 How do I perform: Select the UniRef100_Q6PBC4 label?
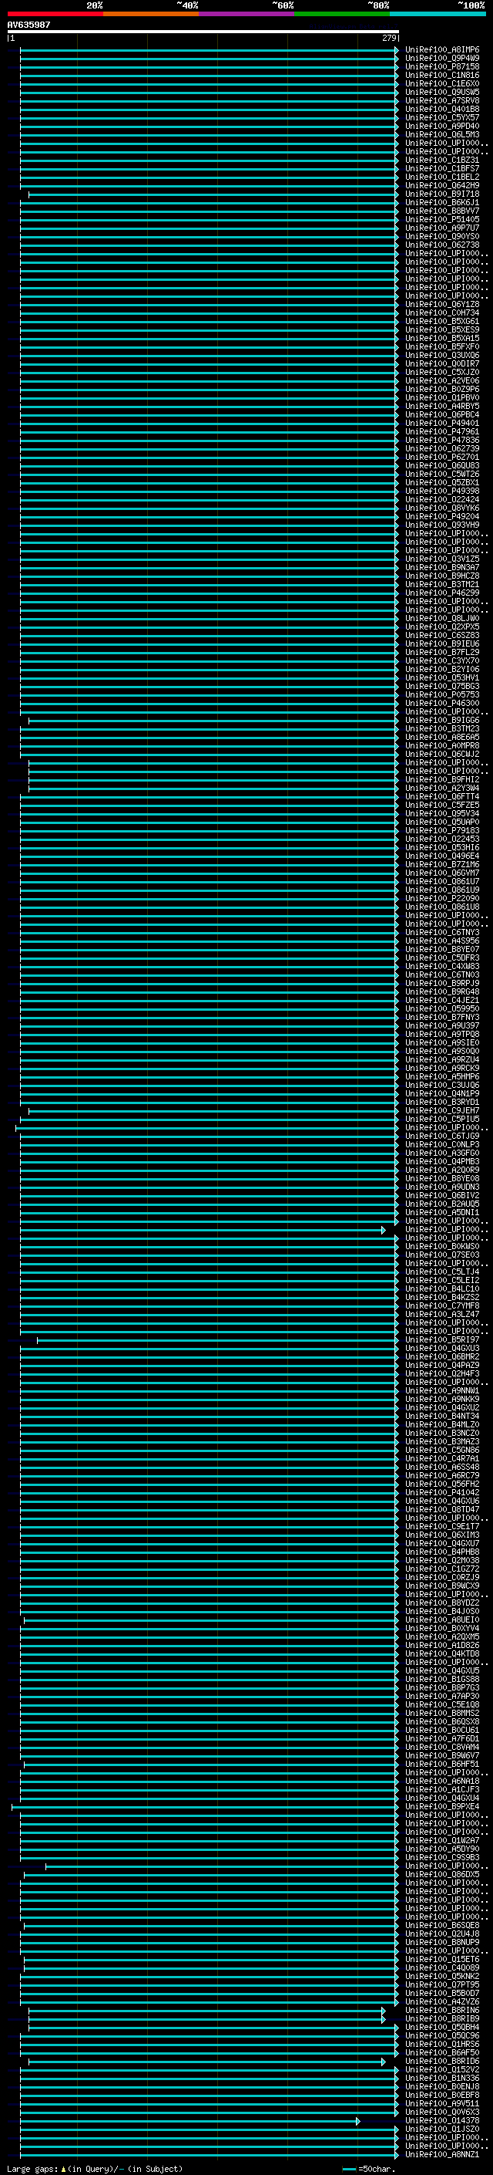tap(442, 414)
